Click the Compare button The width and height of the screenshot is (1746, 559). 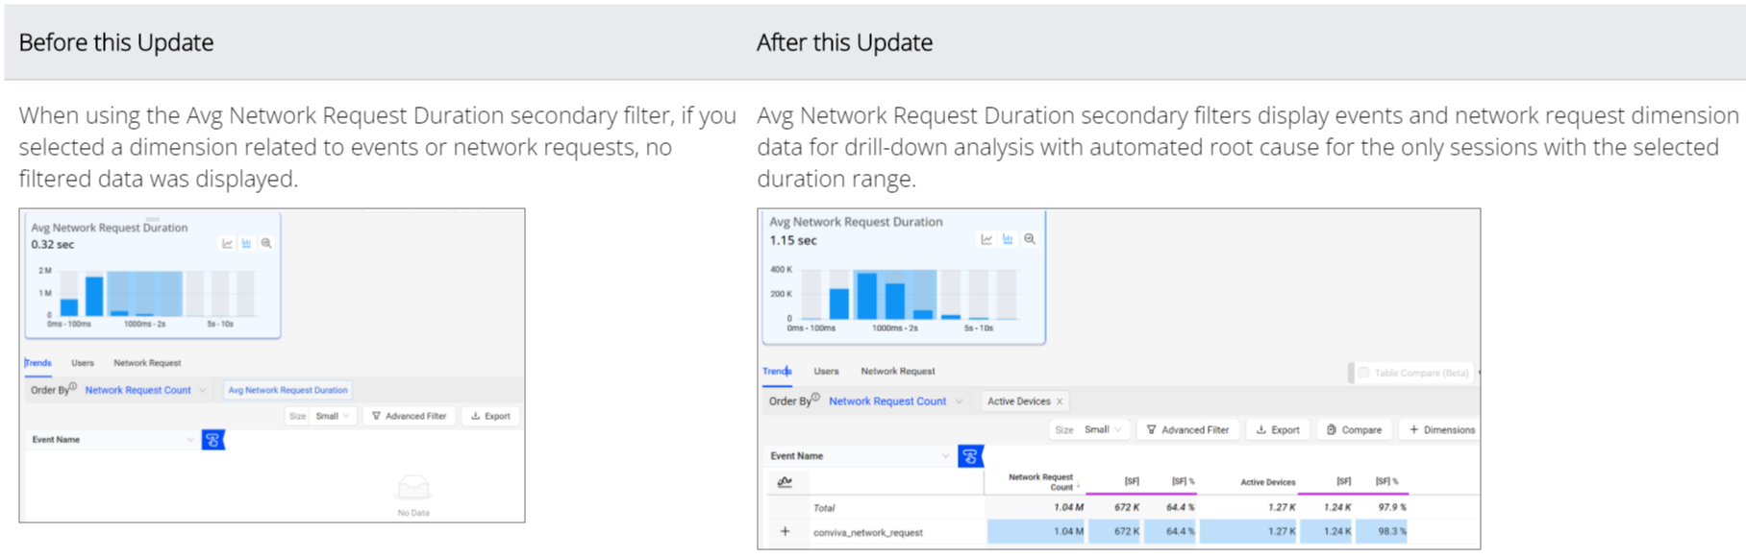[1354, 430]
